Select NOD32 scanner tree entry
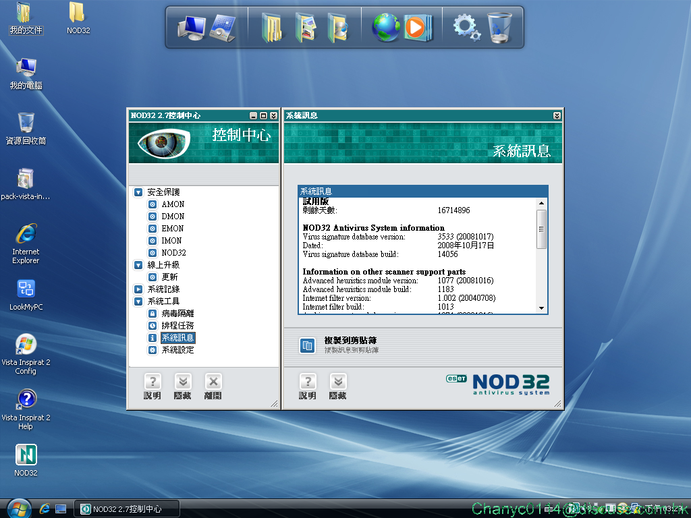This screenshot has width=691, height=518. [173, 253]
